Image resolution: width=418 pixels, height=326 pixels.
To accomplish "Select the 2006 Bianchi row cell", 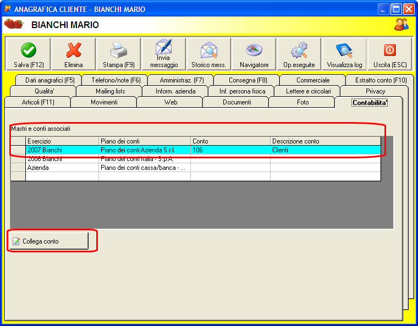I will click(62, 159).
